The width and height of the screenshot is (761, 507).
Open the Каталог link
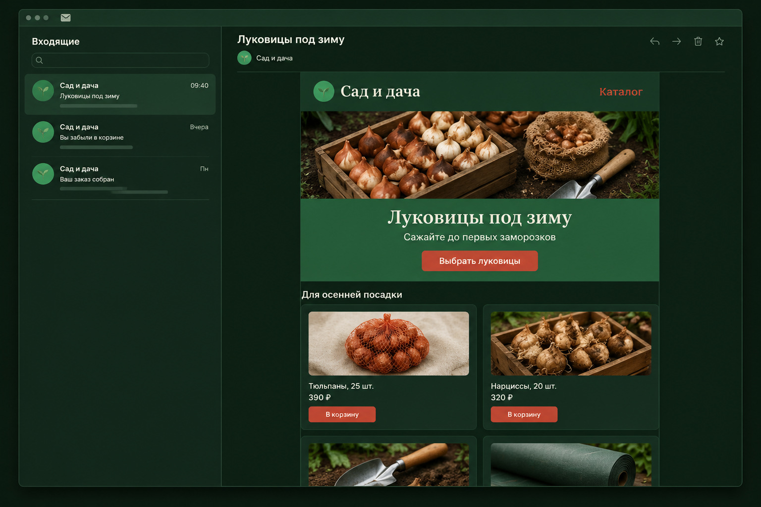pos(621,92)
